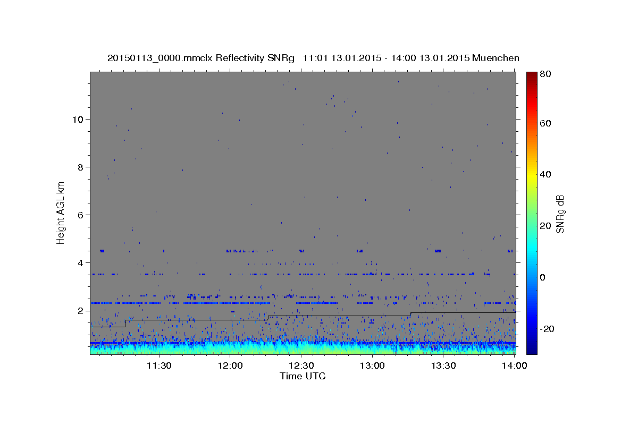Click the 12:30 time tick label
Image resolution: width=638 pixels, height=425 pixels.
point(301,366)
